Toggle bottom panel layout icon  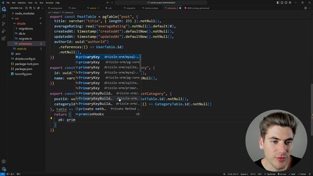coord(282,2)
